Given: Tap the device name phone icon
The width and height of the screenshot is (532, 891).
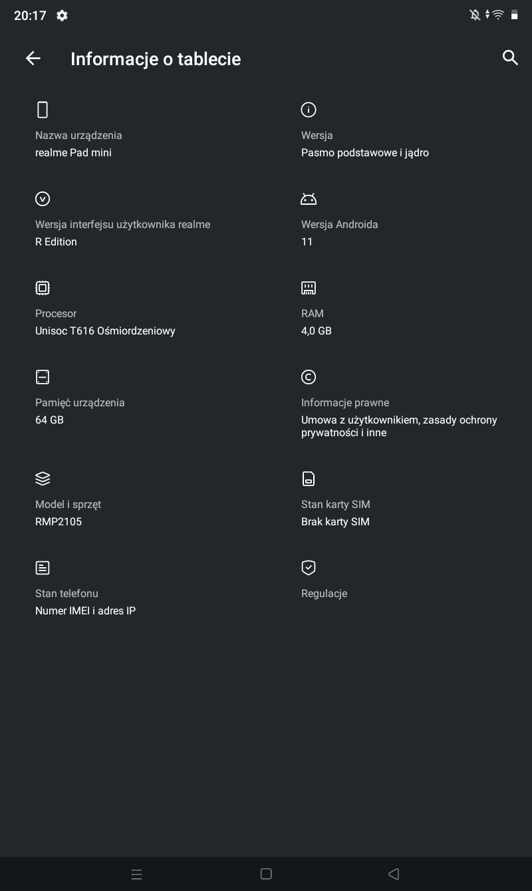Looking at the screenshot, I should (x=43, y=110).
